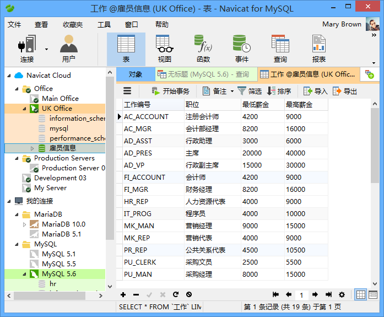Screen dimensions: 384x317
Task: Collapse the 我的连接 node
Action: tap(9, 202)
